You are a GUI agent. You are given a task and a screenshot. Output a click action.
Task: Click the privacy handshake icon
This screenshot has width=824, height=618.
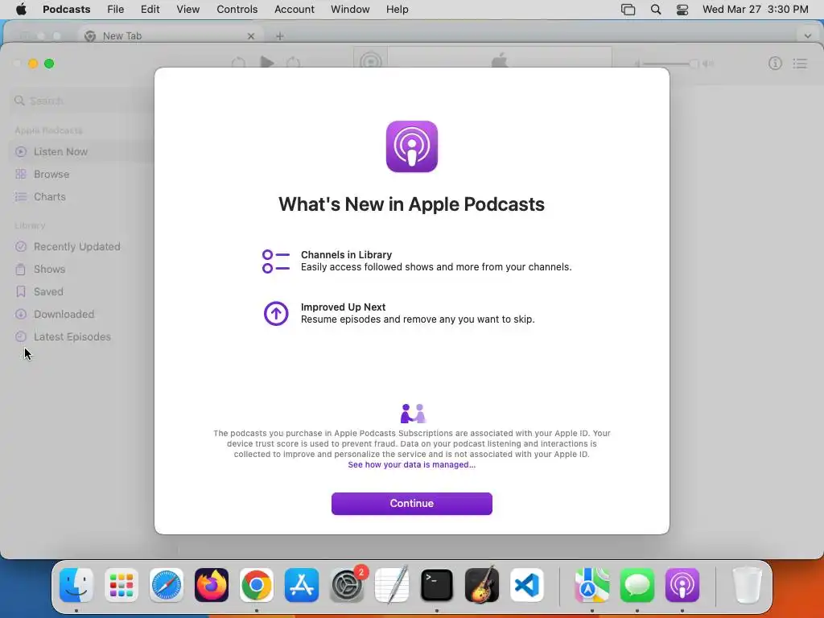click(x=412, y=414)
